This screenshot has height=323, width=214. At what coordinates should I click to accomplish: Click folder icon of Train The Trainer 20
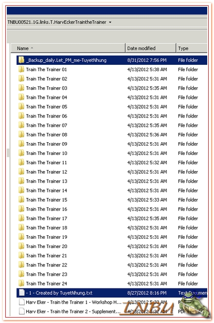pos(21,247)
